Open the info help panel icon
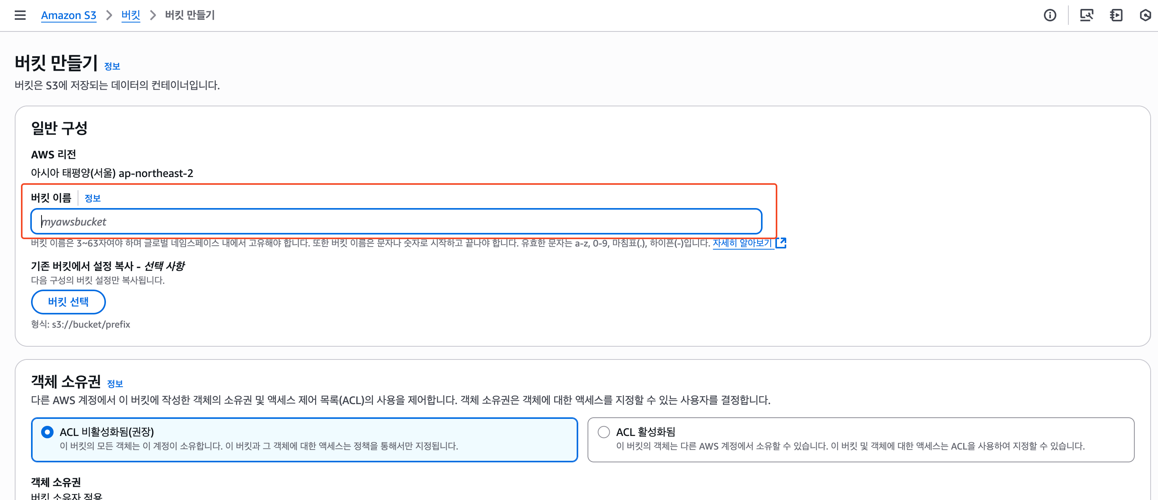1158x500 pixels. [x=1050, y=15]
